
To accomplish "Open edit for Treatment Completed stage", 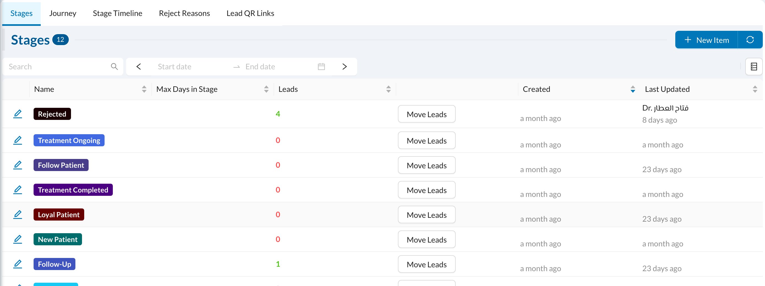I will pos(18,190).
